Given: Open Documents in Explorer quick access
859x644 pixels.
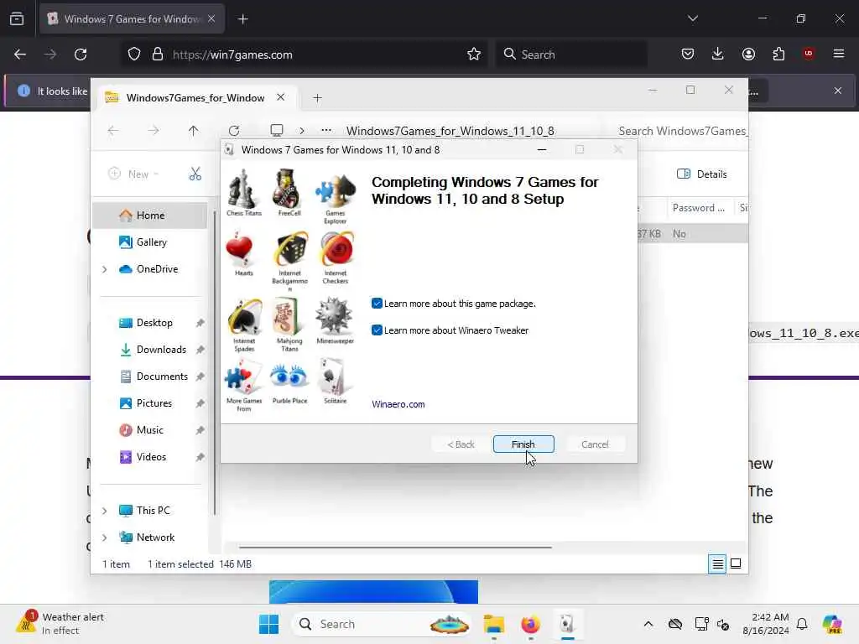Looking at the screenshot, I should pyautogui.click(x=149, y=377).
